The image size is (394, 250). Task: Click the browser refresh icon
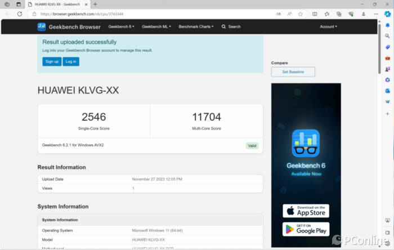point(20,14)
